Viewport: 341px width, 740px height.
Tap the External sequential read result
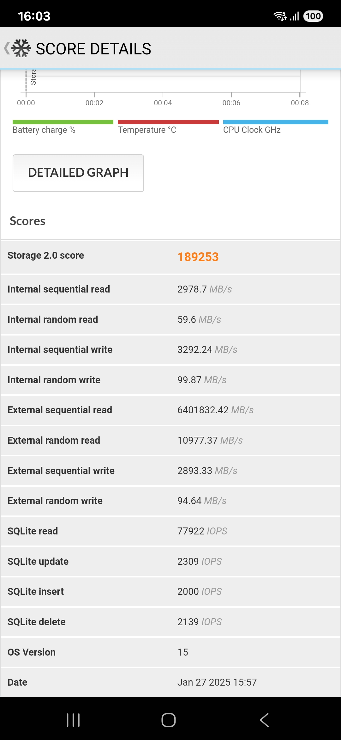point(215,410)
